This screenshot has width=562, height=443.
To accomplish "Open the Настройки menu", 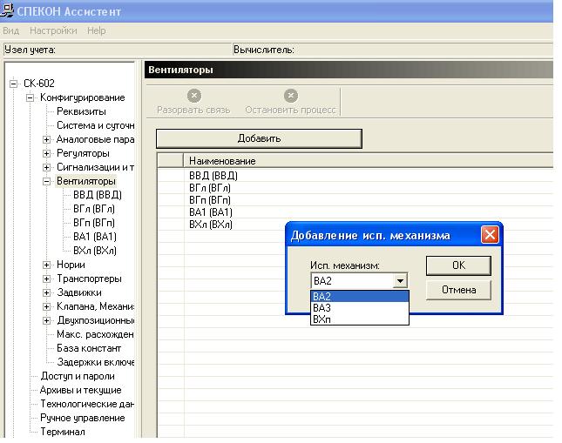I will (53, 30).
